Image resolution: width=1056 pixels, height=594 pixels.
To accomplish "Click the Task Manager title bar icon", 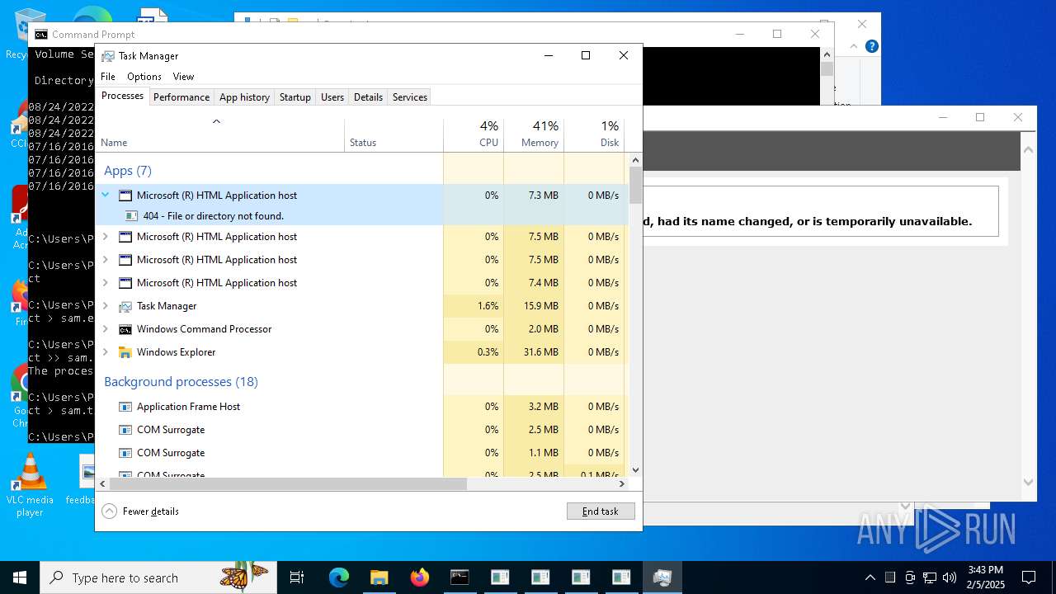I will coord(107,56).
